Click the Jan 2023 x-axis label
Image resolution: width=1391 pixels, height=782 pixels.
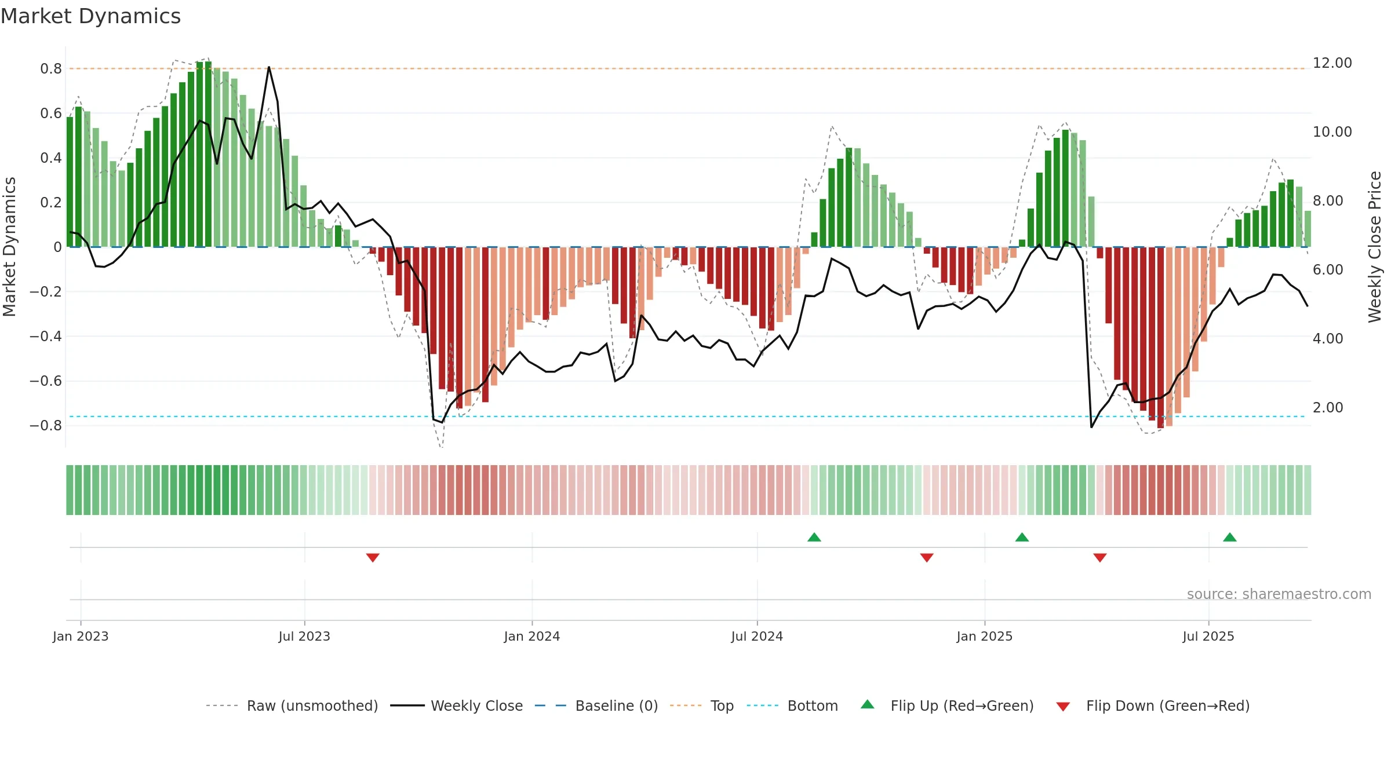tap(81, 636)
